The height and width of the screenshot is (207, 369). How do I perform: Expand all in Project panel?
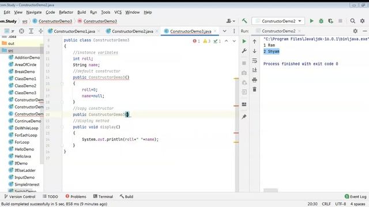[x=31, y=31]
